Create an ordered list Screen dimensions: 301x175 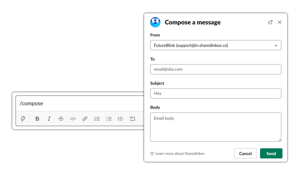click(97, 119)
